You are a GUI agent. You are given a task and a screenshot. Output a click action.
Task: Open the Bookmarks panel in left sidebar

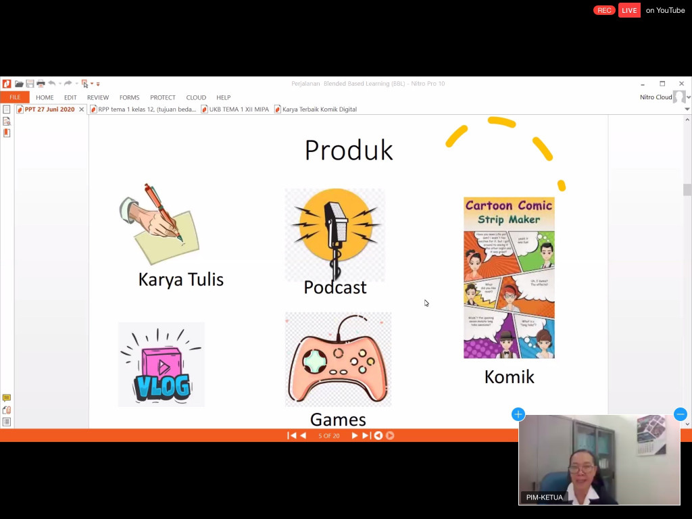[7, 133]
